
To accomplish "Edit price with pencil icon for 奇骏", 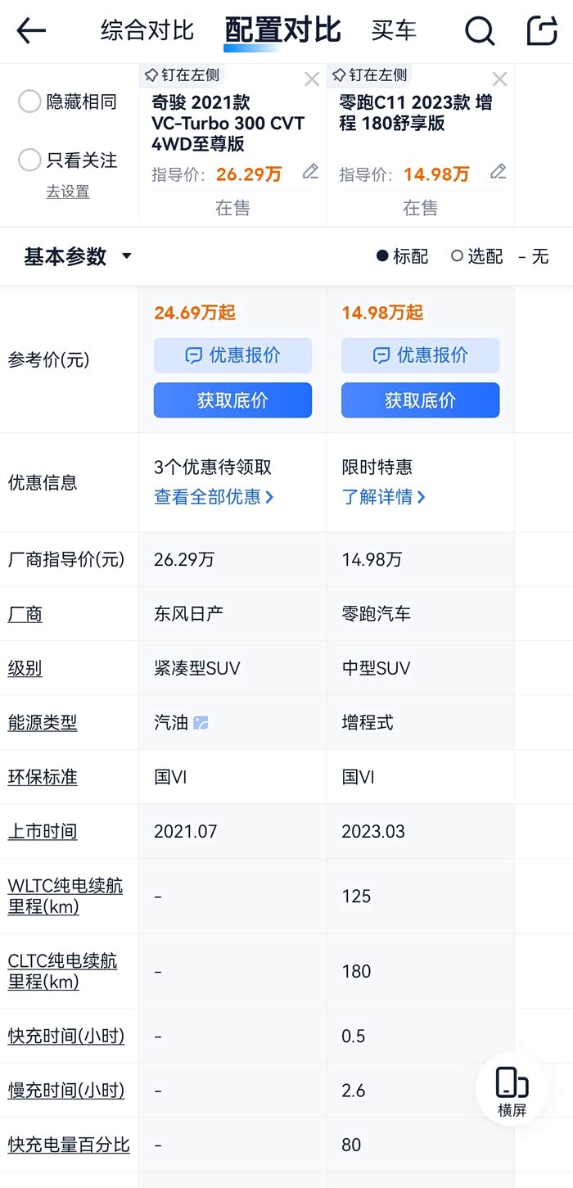I will [x=310, y=172].
